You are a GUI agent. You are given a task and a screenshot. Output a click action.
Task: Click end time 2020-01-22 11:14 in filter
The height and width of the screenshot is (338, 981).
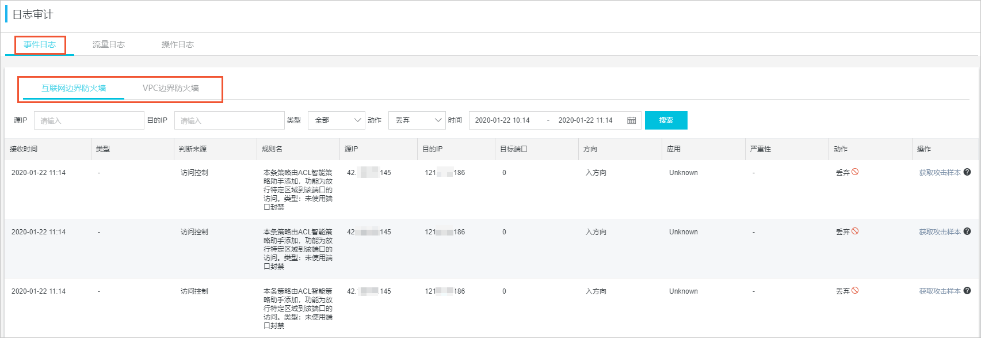(585, 120)
